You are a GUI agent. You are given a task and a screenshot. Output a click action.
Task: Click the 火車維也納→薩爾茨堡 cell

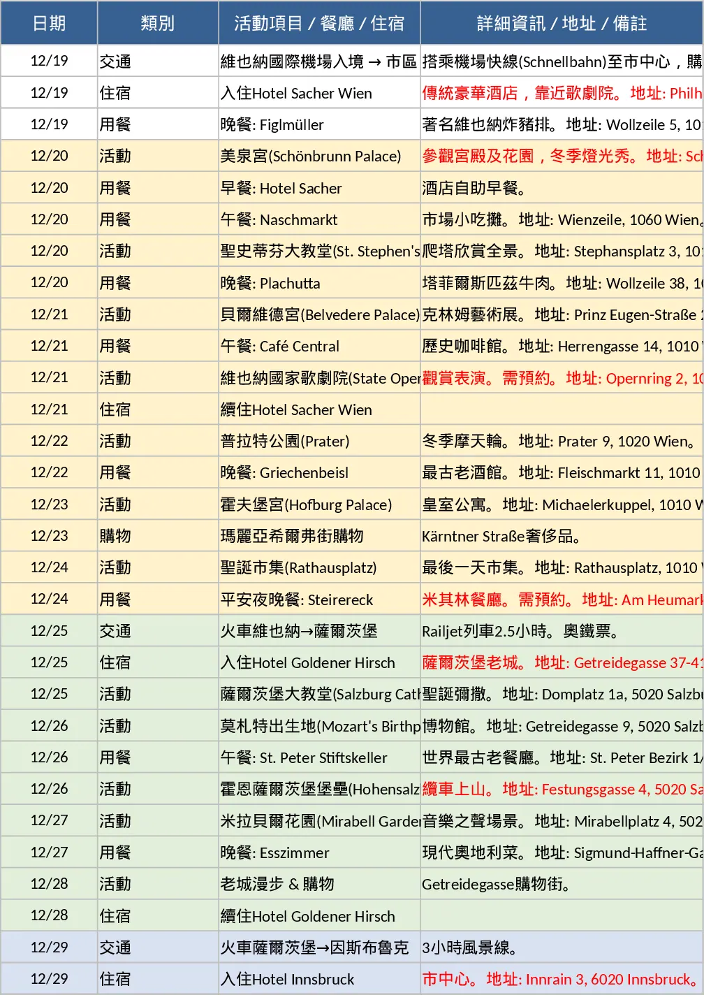tap(319, 631)
